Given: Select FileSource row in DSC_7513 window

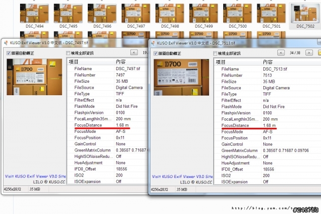Looking at the screenshot, I should coord(267,88).
